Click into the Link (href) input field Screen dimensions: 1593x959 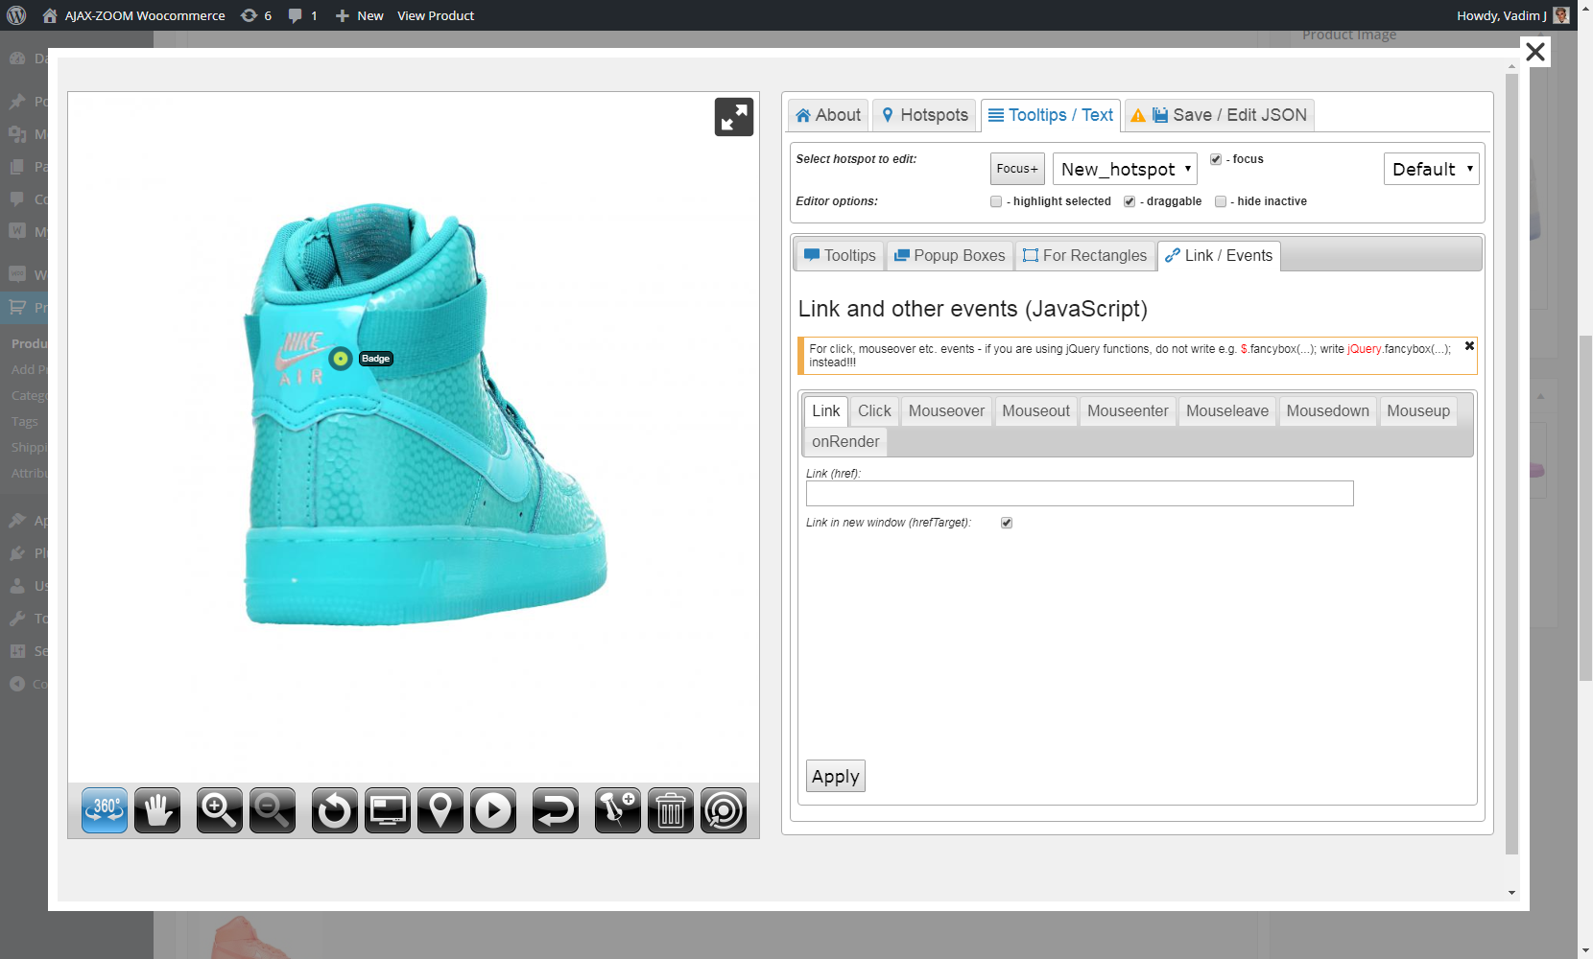coord(1080,493)
